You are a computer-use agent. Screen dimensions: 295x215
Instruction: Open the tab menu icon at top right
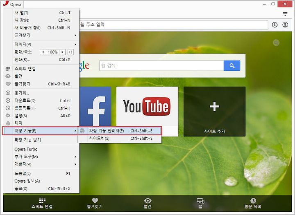pos(285,14)
